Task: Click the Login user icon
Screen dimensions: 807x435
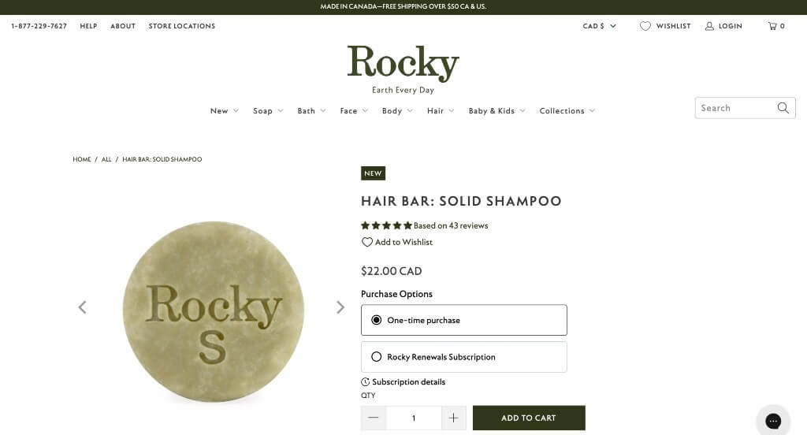Action: tap(709, 26)
